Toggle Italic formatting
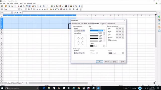Image resolution: width=161 pixels, height=90 pixels. coord(31,9)
